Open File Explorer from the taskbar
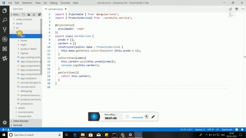The height and width of the screenshot is (138, 246). click(x=83, y=135)
